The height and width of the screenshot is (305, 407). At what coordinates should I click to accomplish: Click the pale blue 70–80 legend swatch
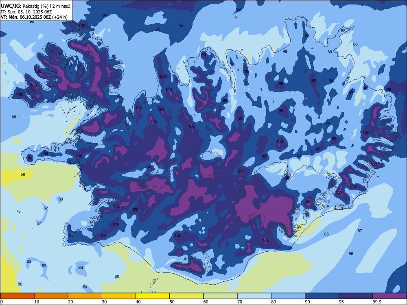click(254, 296)
